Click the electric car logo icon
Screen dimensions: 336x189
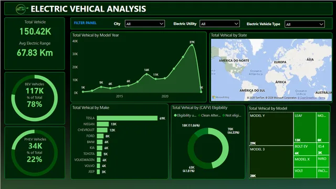tap(22, 9)
